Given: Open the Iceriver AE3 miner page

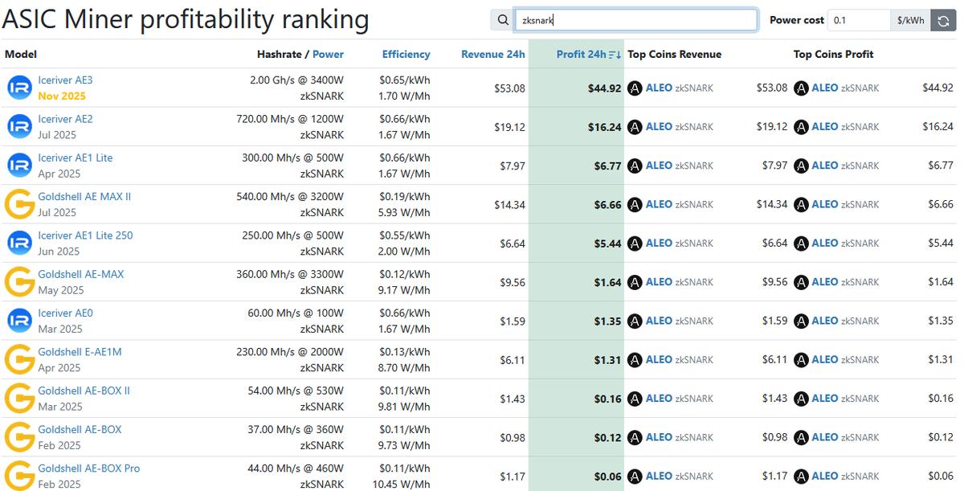Looking at the screenshot, I should [x=65, y=80].
